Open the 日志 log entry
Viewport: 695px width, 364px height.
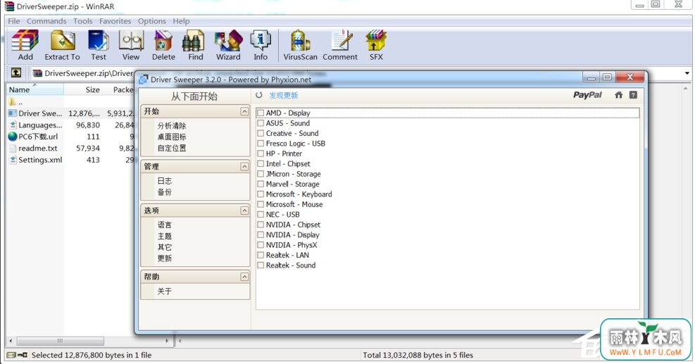tap(165, 181)
